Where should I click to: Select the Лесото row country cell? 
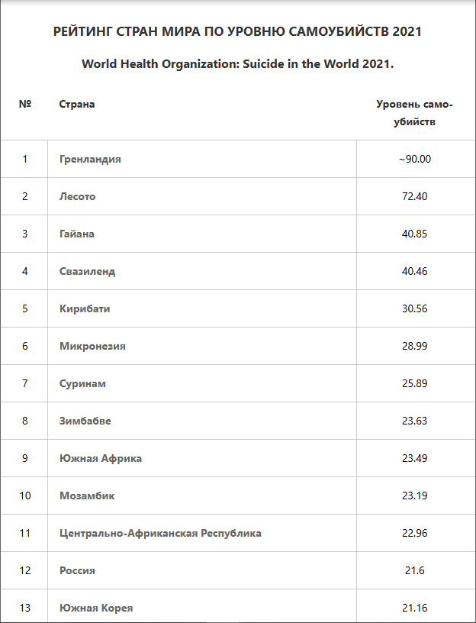(78, 196)
